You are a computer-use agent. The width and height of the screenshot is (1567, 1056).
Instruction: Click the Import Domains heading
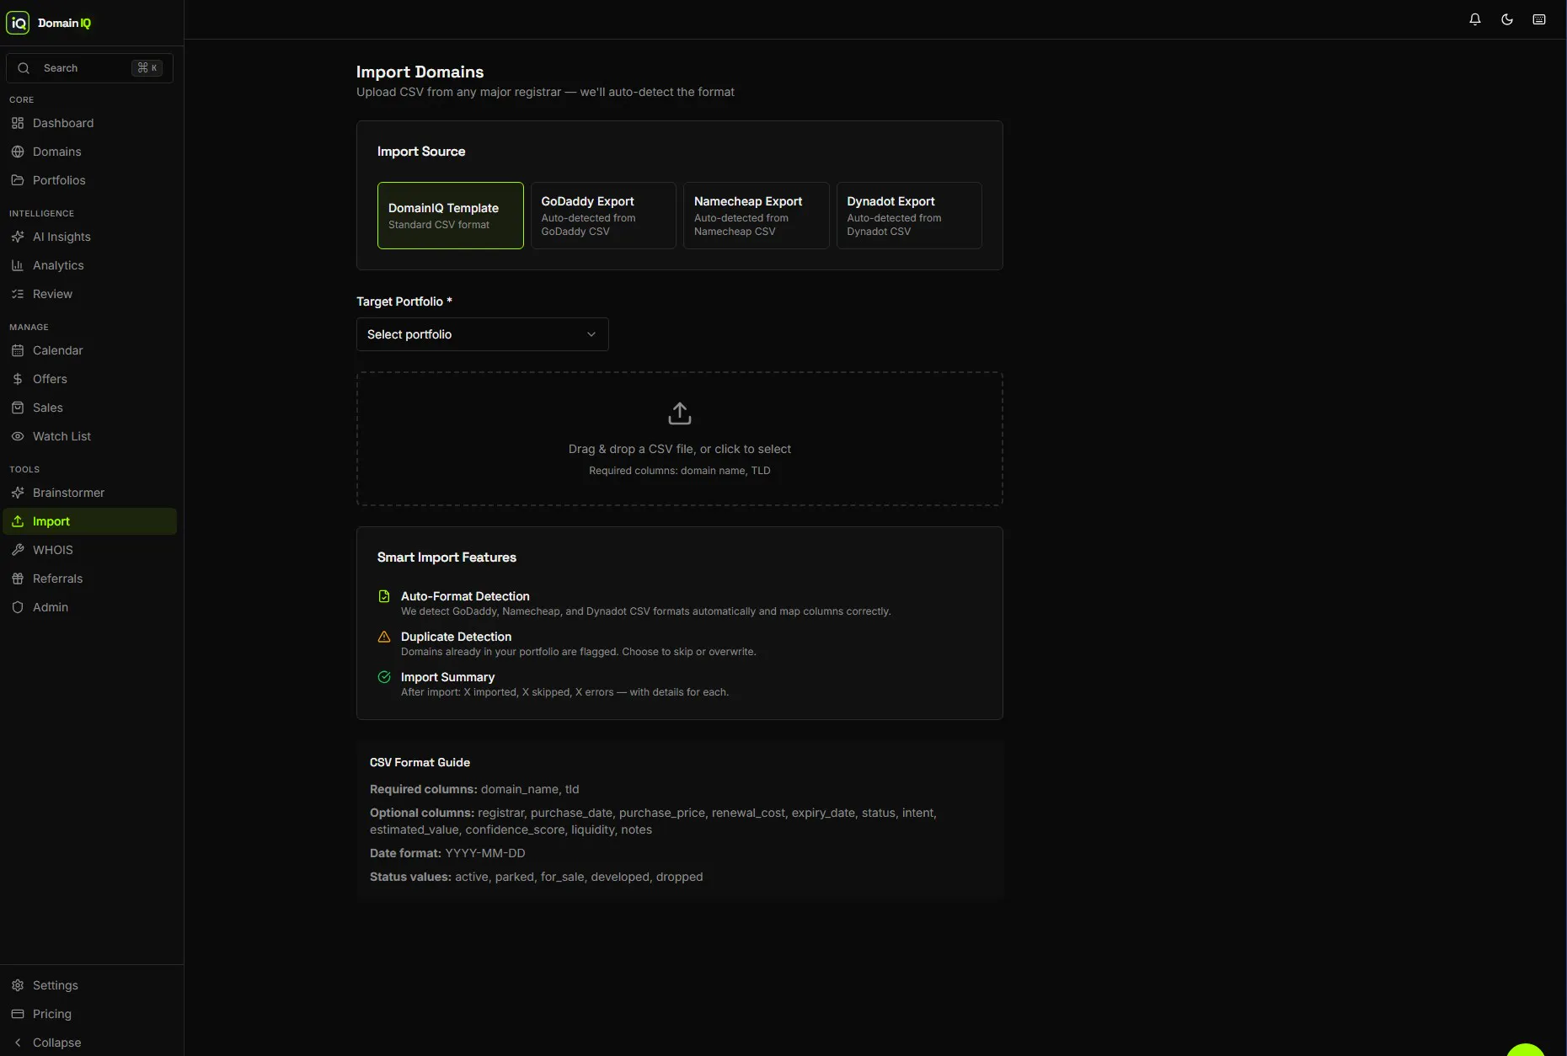point(420,72)
